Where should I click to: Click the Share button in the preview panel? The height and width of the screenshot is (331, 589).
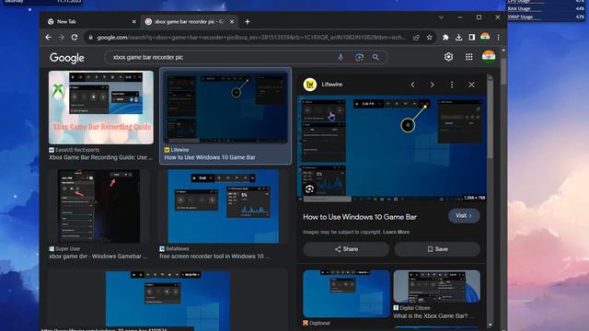(346, 249)
